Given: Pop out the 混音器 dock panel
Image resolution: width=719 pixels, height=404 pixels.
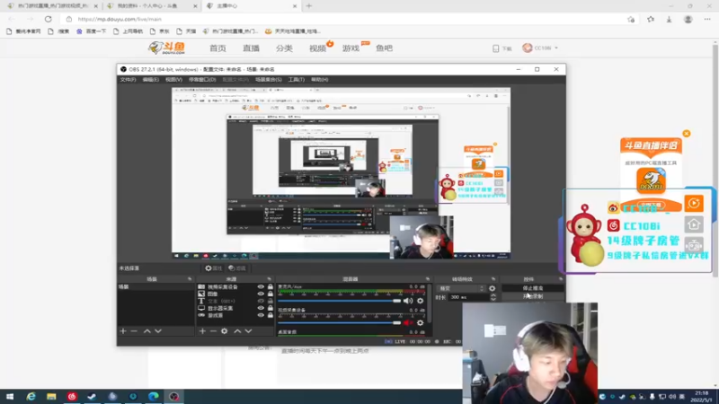Looking at the screenshot, I should pyautogui.click(x=428, y=279).
